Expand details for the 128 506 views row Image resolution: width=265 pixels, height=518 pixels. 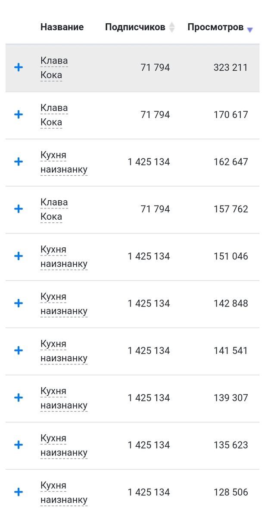tap(19, 492)
